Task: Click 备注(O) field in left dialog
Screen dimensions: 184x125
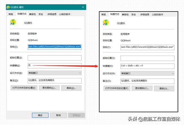Action: (x=55, y=81)
